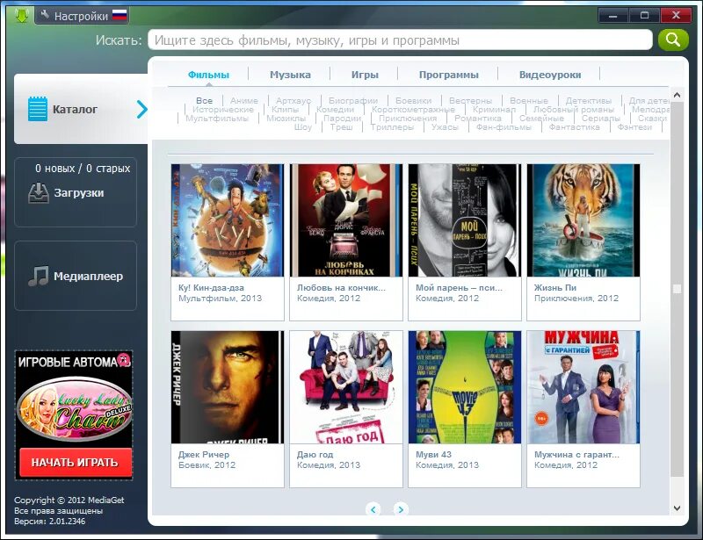The width and height of the screenshot is (703, 540).
Task: Click the Russian flag language icon
Action: point(120,16)
